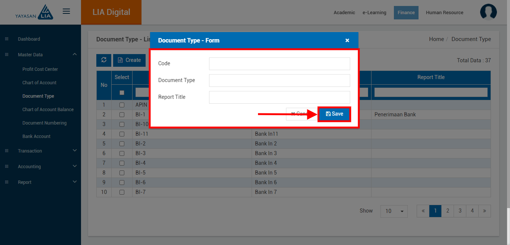The height and width of the screenshot is (245, 510).
Task: Go to the next page arrow
Action: tap(484, 211)
